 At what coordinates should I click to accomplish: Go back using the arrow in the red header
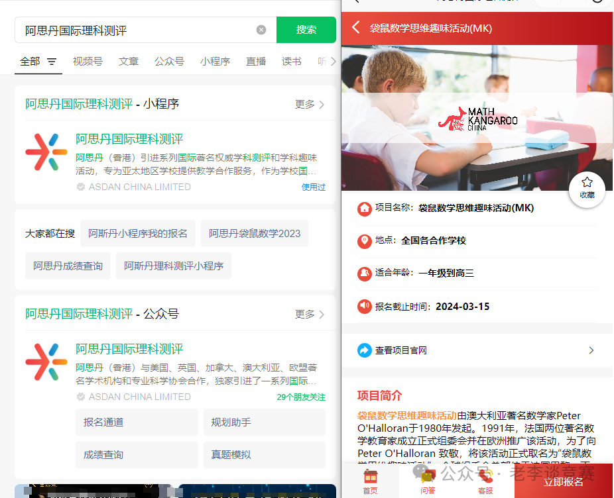(355, 28)
